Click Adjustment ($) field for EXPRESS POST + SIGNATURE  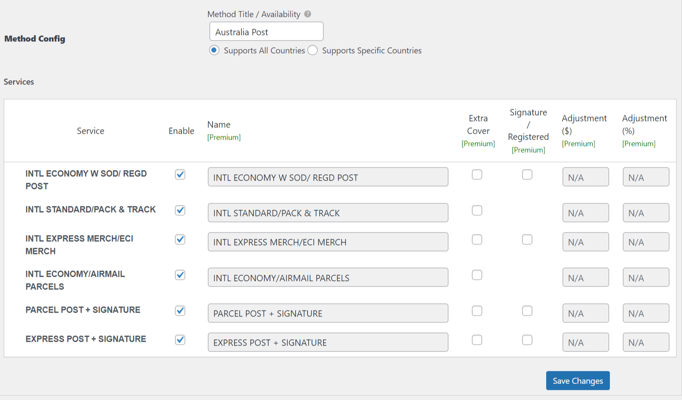click(x=586, y=342)
